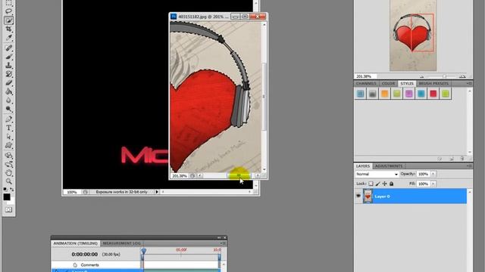Image resolution: width=485 pixels, height=272 pixels.
Task: Apply the purple style swatch
Action: (x=409, y=94)
